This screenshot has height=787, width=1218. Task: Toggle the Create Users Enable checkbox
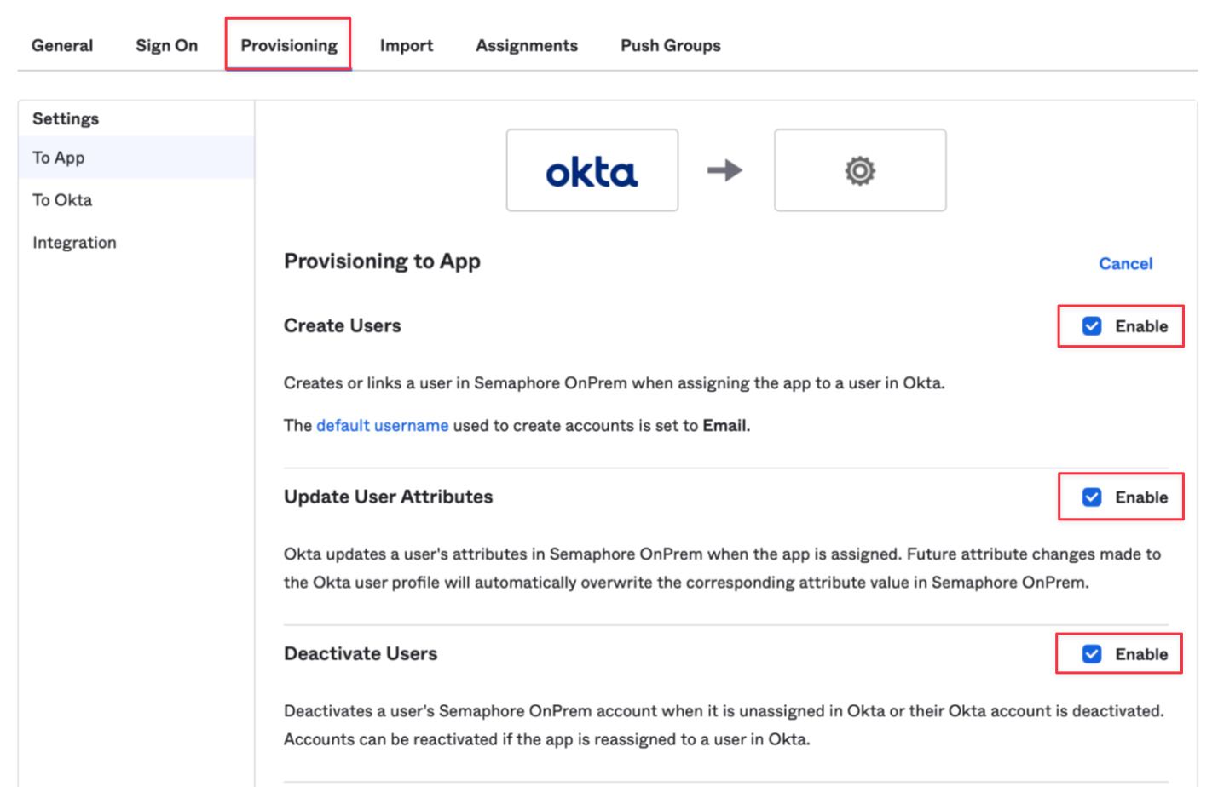[1092, 326]
